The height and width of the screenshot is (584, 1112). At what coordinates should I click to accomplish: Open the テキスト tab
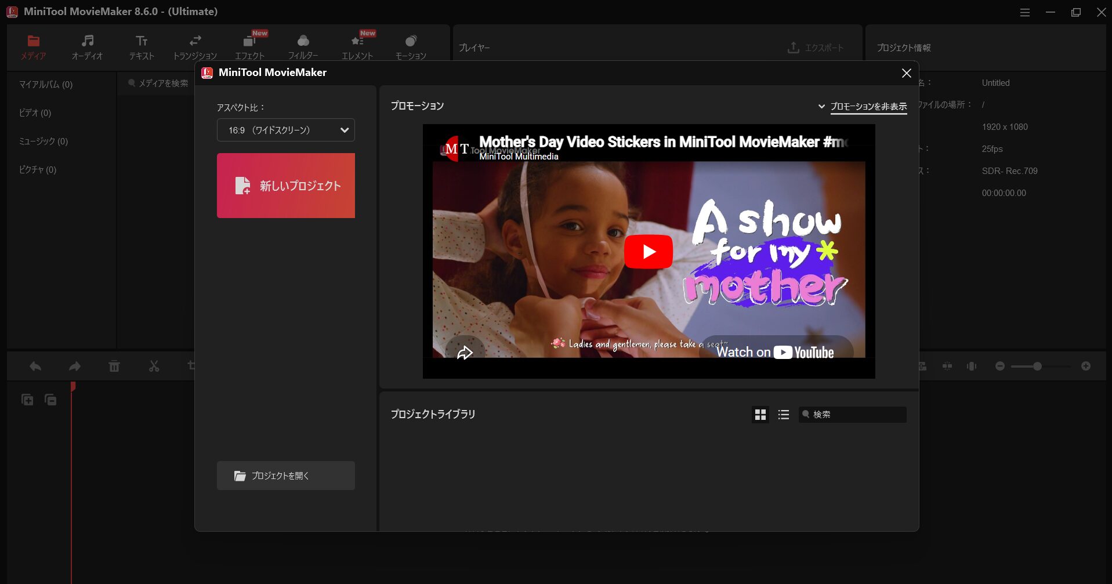point(142,47)
